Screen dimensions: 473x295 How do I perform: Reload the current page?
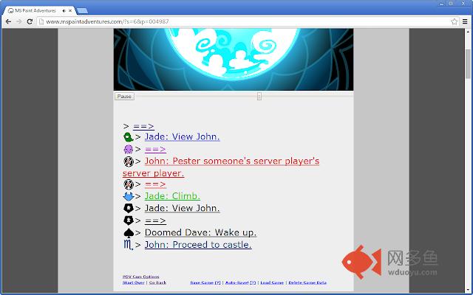click(30, 21)
